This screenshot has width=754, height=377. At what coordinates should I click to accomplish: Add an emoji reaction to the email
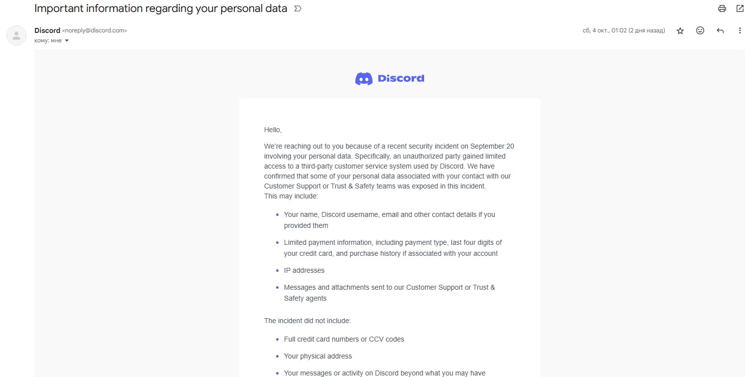[700, 30]
